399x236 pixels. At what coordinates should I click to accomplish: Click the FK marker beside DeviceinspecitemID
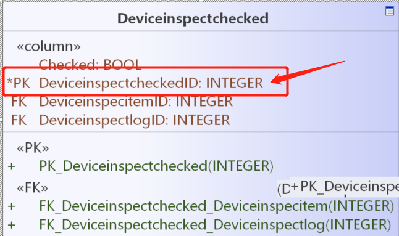19,102
